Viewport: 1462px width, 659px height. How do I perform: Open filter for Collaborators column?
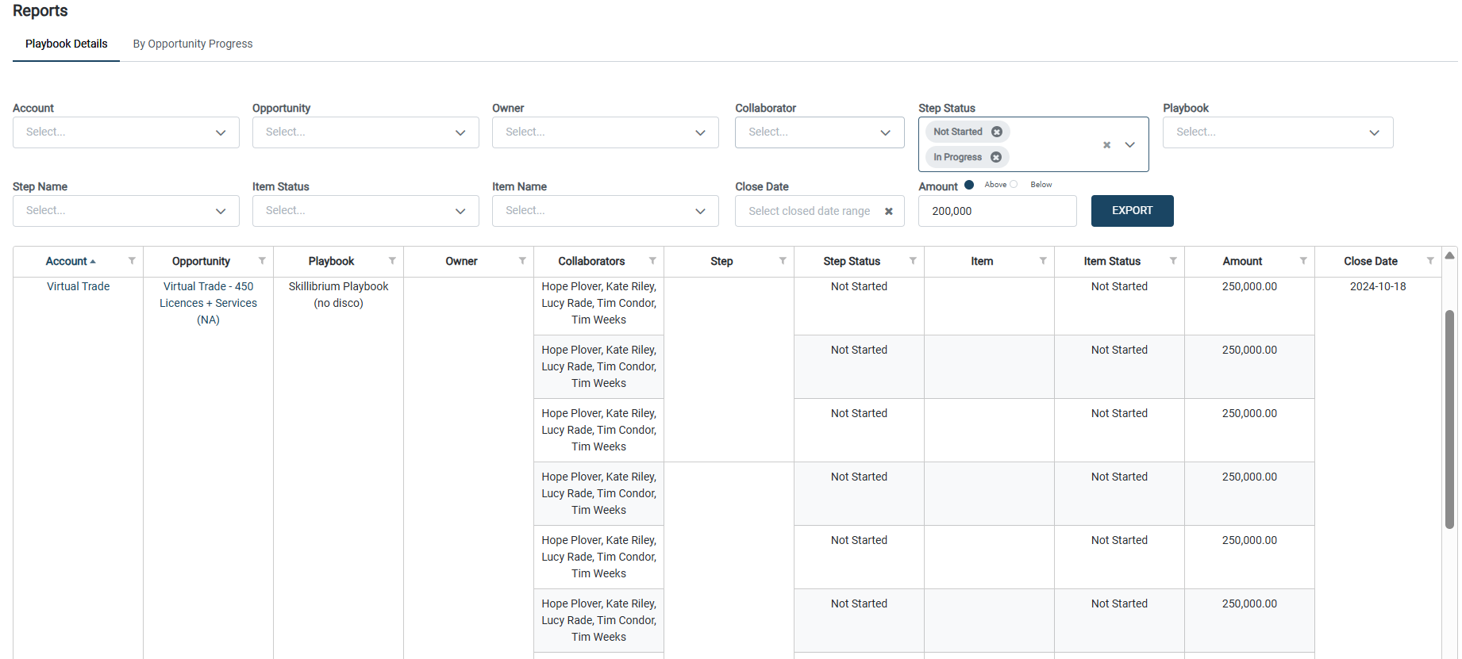tap(652, 261)
